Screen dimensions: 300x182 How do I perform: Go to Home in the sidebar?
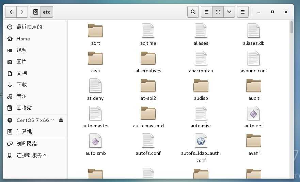(35, 39)
